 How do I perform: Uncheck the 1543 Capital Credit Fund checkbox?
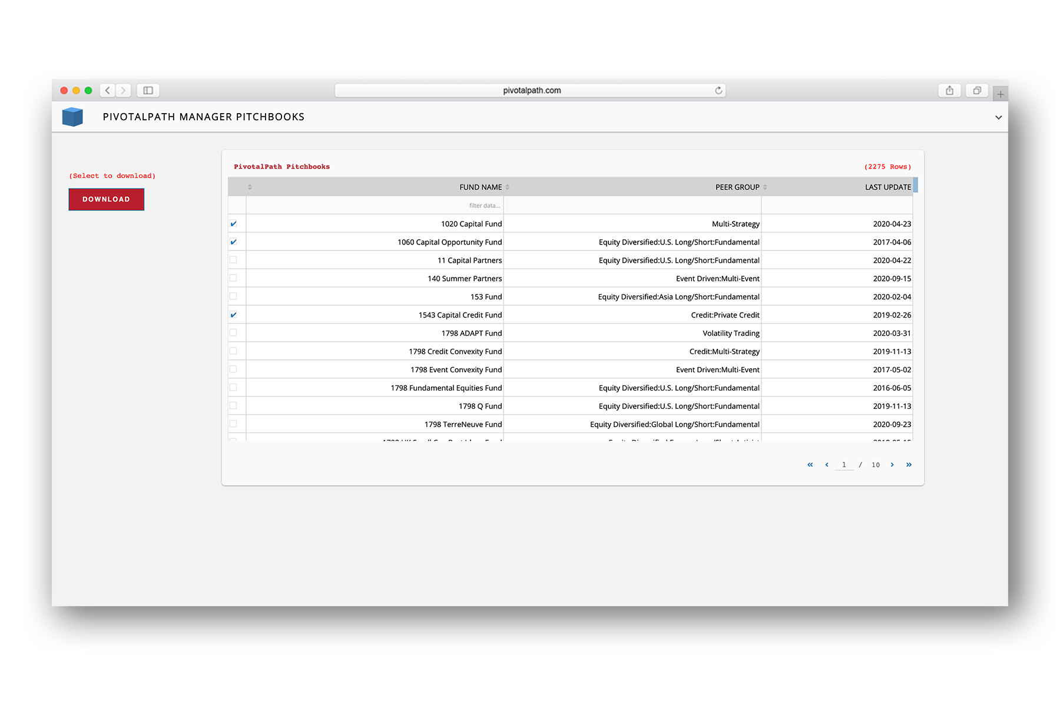(234, 315)
